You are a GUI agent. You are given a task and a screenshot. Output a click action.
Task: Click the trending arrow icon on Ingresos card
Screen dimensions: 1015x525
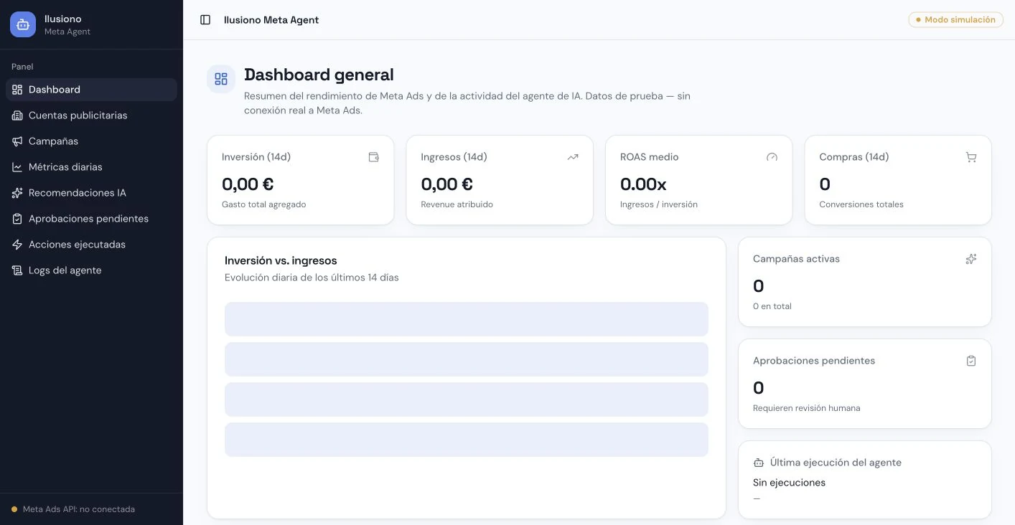pos(573,157)
